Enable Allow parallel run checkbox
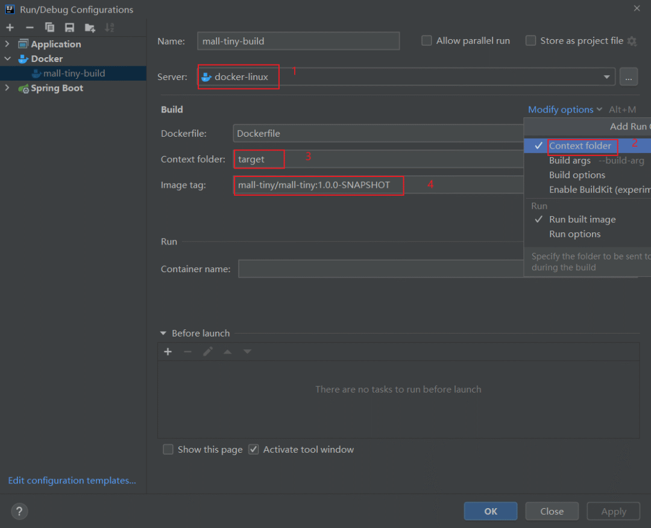Screen dimensions: 651x528 coord(426,41)
